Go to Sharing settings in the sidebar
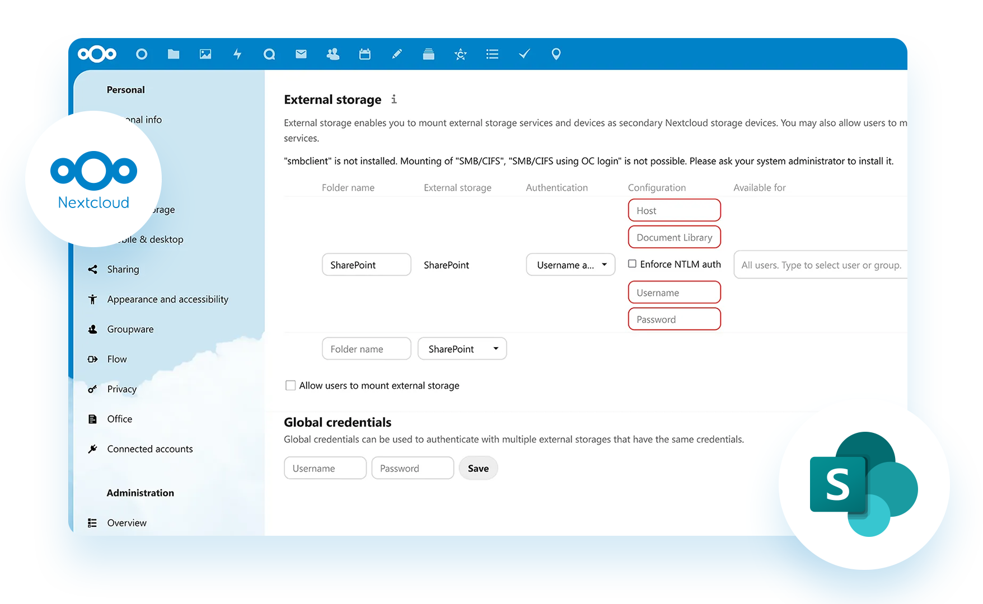This screenshot has height=604, width=983. pos(123,269)
